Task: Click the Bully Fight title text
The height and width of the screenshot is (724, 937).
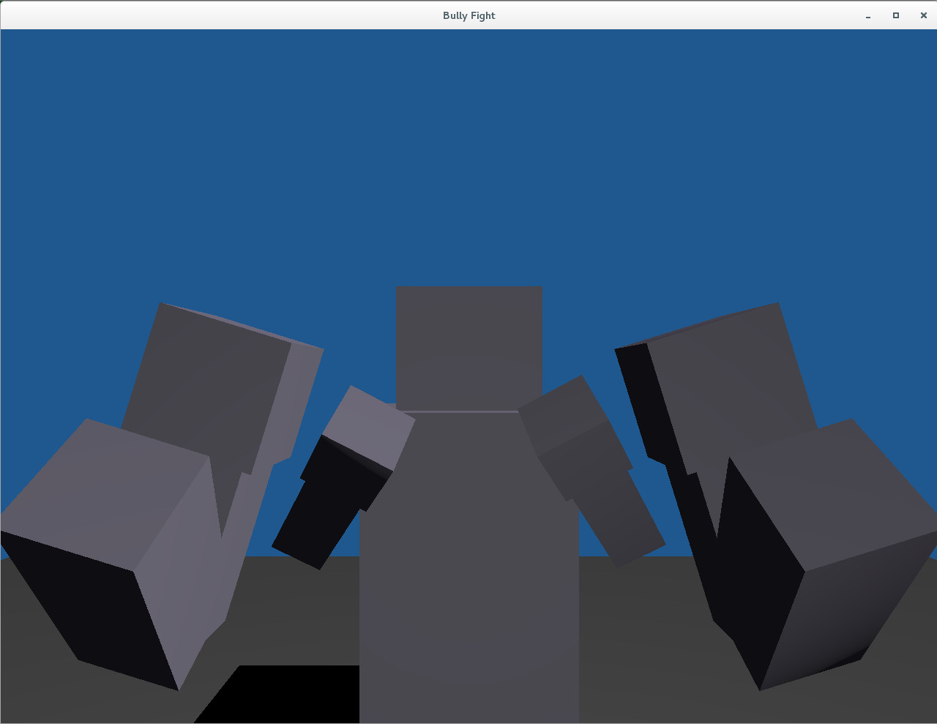Action: click(469, 15)
